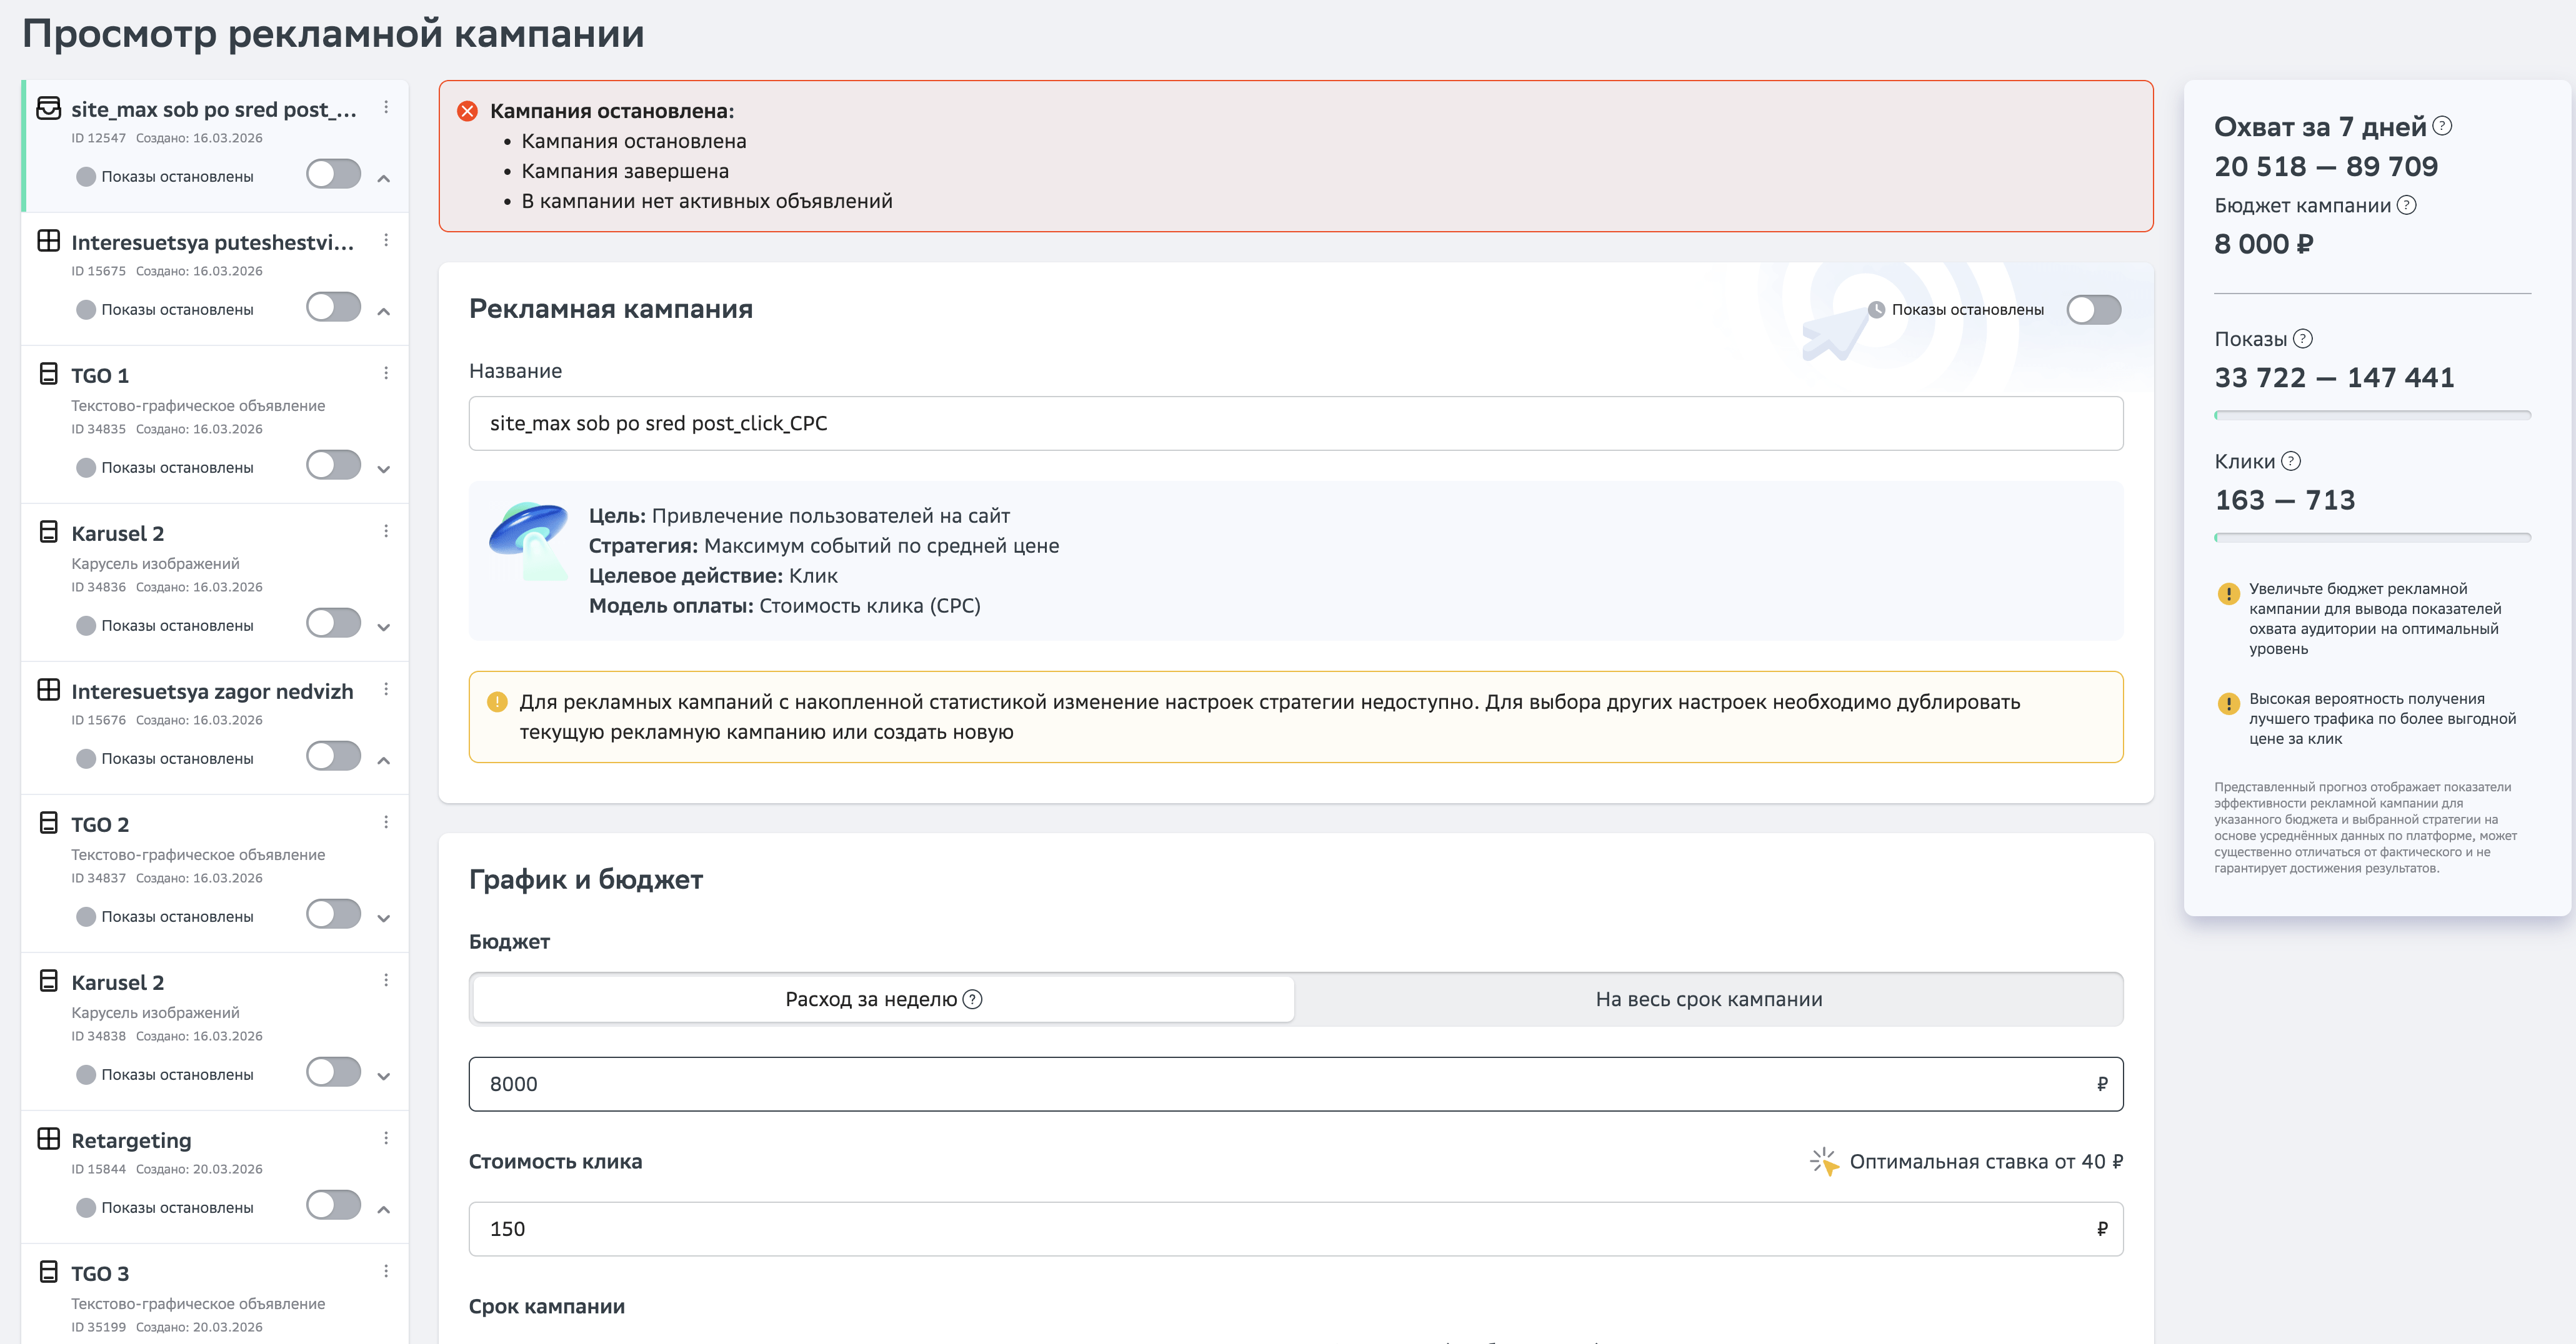
Task: Click help icon next to Охват за 7 дней
Action: click(2442, 126)
